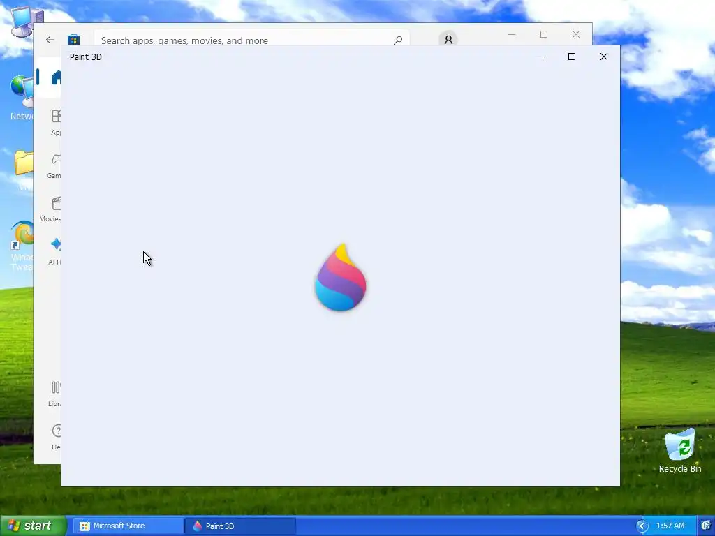The height and width of the screenshot is (536, 715).
Task: Close the Microsoft Store window
Action: [576, 34]
